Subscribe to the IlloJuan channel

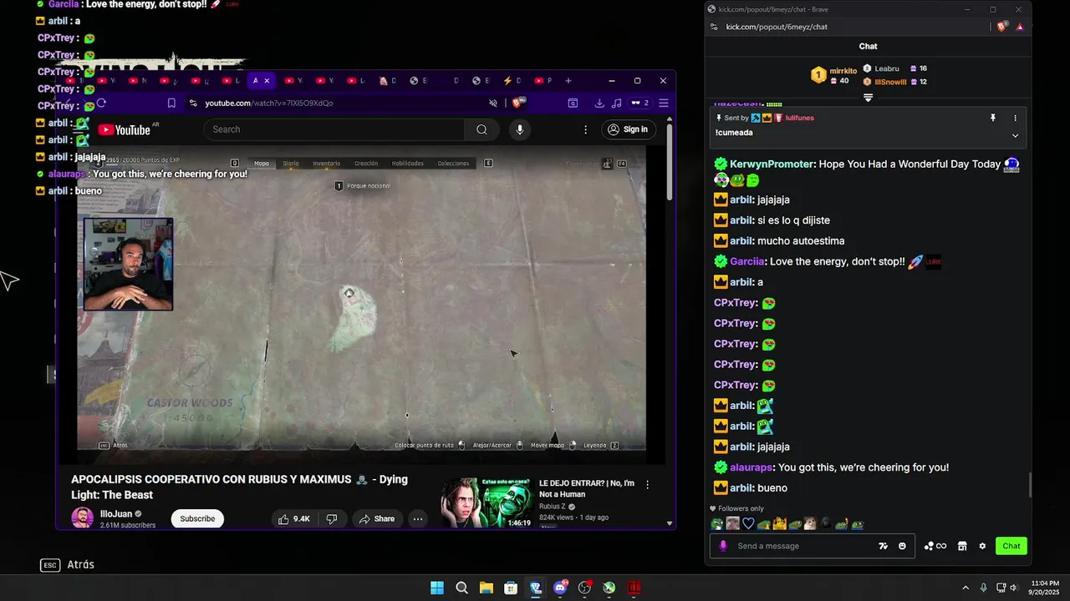[x=197, y=519]
